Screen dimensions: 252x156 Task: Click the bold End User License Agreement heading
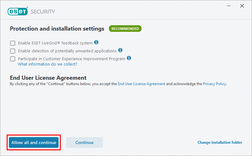coord(48,78)
